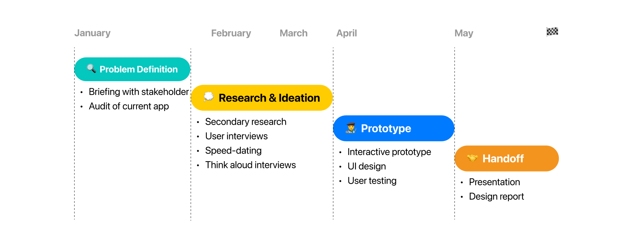This screenshot has width=633, height=246.
Task: Select the orange Handoff phase pill
Action: click(x=506, y=158)
